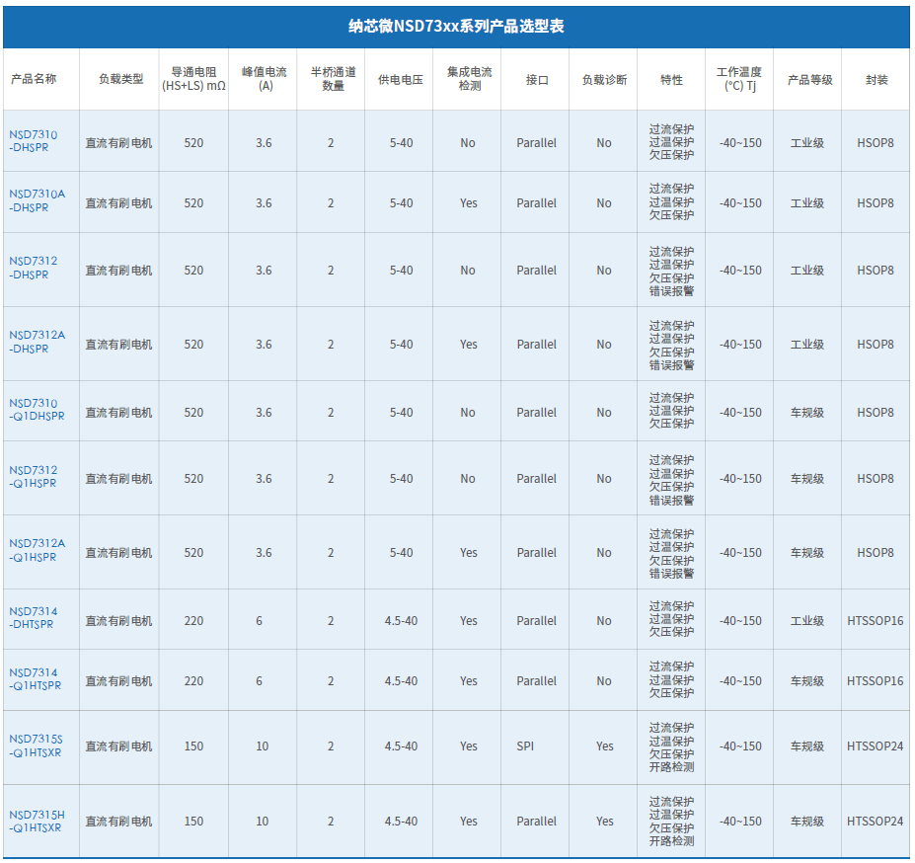Click the Parallel interface cell for NSD7312-Q1HSPR
This screenshot has height=863, width=915.
point(536,479)
